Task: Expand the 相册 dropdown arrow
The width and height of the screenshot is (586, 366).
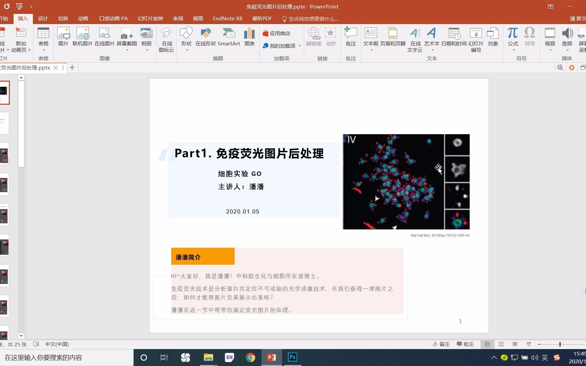Action: (147, 50)
